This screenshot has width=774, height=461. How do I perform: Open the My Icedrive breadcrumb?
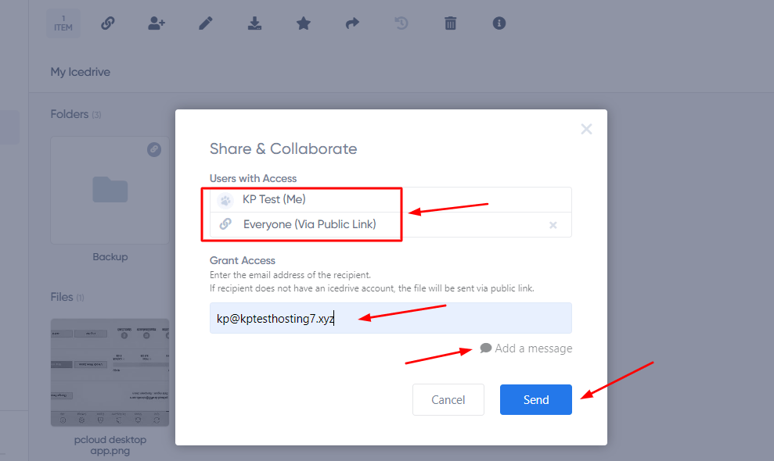pyautogui.click(x=80, y=72)
